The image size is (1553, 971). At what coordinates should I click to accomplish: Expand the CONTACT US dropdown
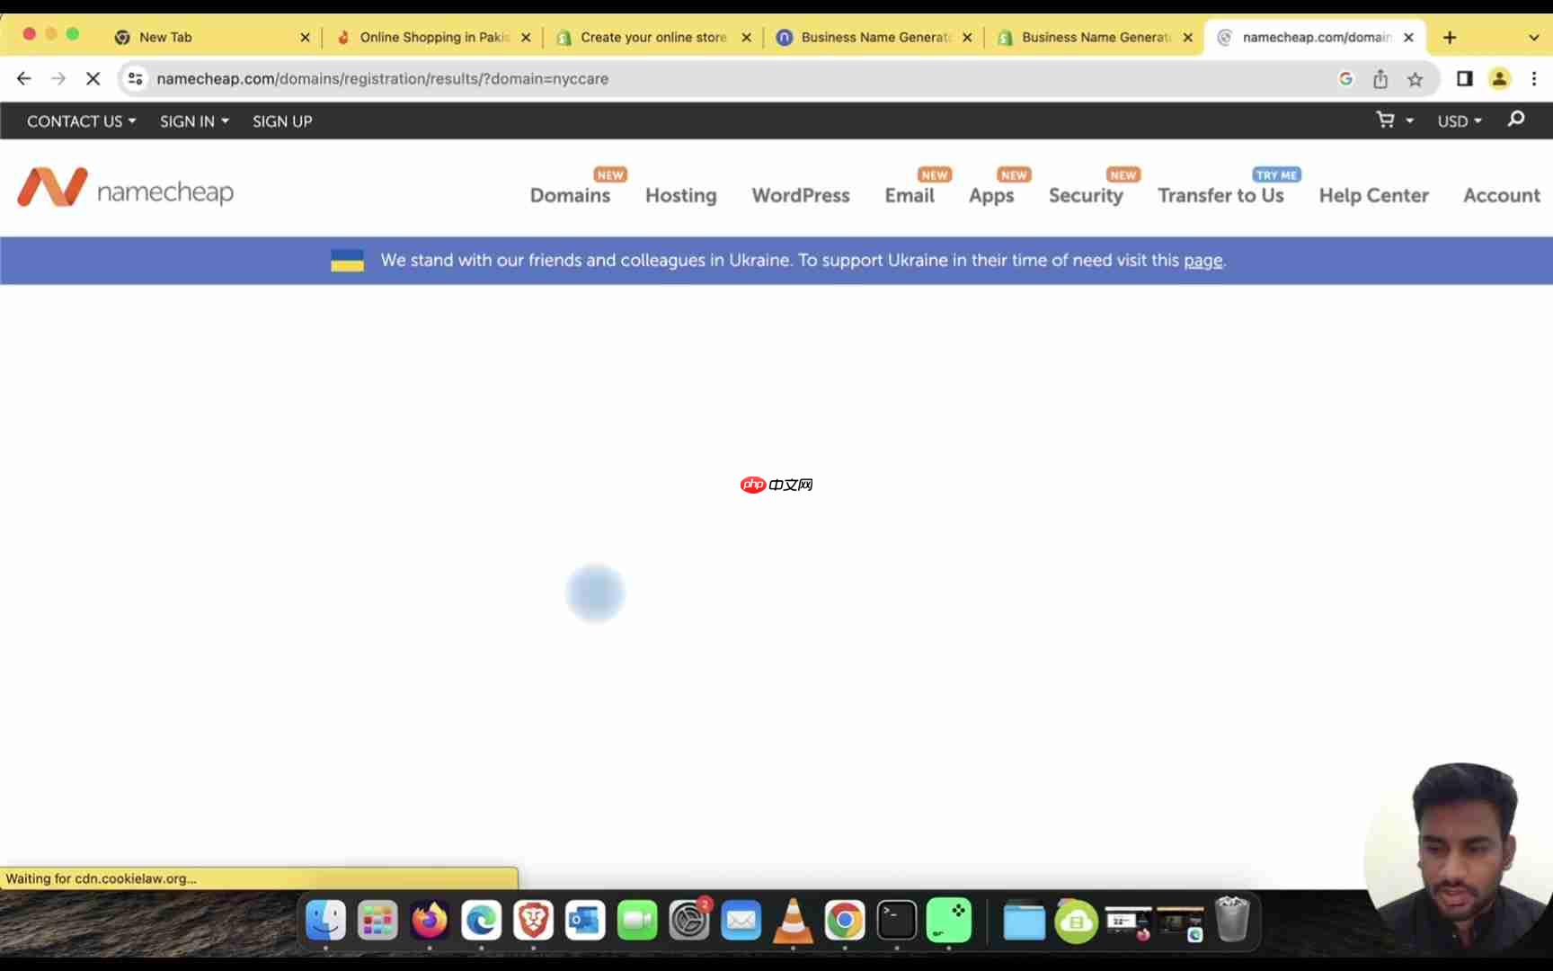click(81, 121)
